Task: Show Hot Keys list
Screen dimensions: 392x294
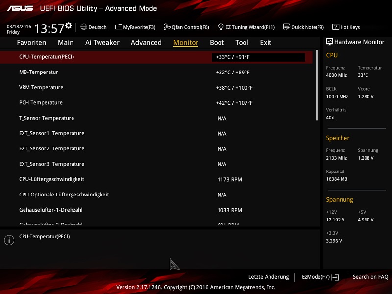Action: [x=346, y=27]
